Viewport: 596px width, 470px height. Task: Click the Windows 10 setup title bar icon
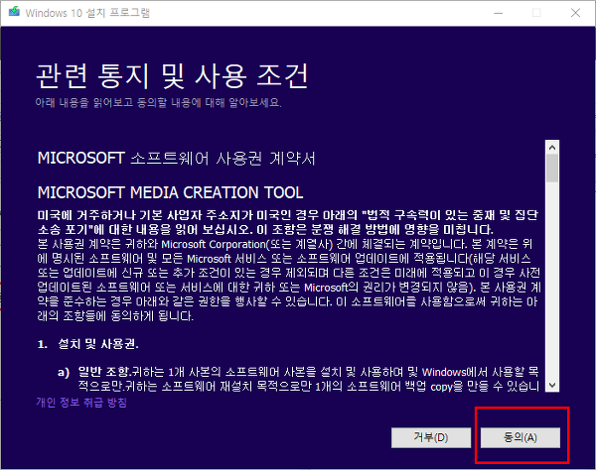point(15,12)
